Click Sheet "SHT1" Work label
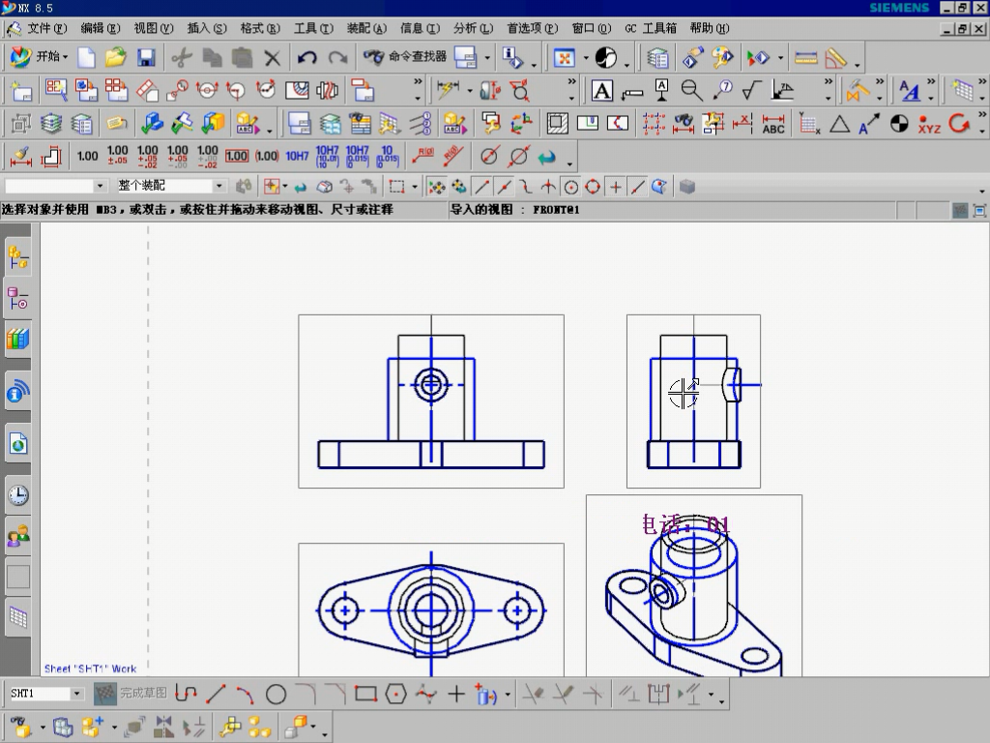990x743 pixels. point(90,669)
